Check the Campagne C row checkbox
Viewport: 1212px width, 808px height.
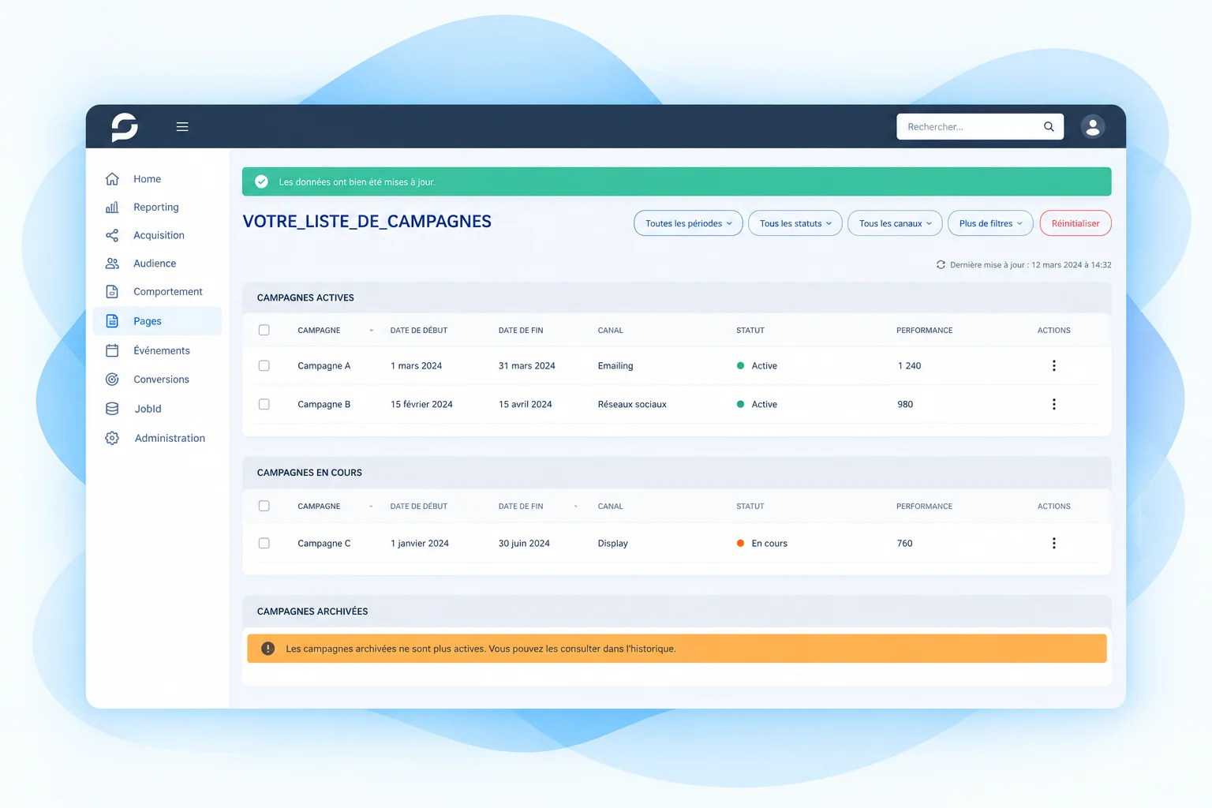(x=264, y=543)
